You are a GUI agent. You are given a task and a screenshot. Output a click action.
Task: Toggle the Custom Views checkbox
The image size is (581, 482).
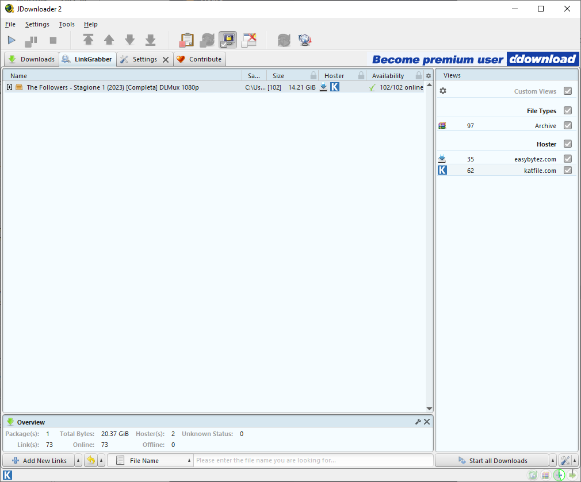(568, 91)
